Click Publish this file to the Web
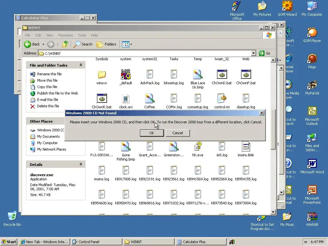Image resolution: width=328 pixels, height=246 pixels. pos(58,93)
